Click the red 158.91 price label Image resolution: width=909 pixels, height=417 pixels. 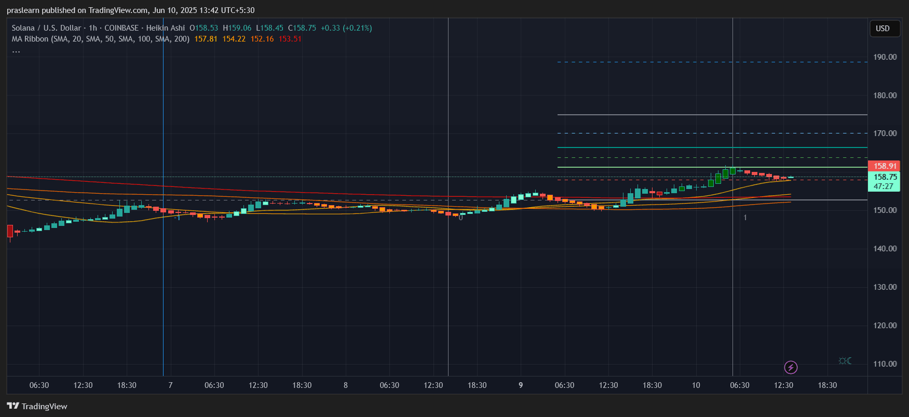884,166
